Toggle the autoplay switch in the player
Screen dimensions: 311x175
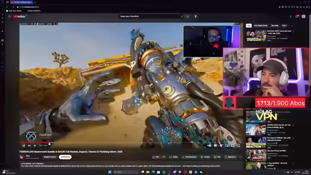[209, 146]
